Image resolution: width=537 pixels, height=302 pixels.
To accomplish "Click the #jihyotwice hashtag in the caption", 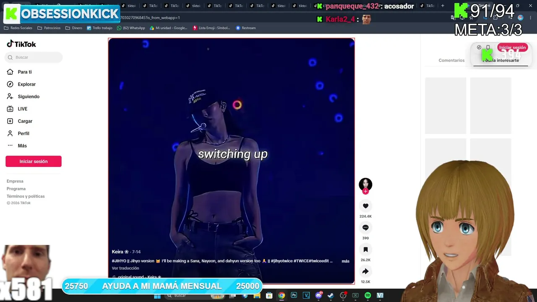I will 282,261.
